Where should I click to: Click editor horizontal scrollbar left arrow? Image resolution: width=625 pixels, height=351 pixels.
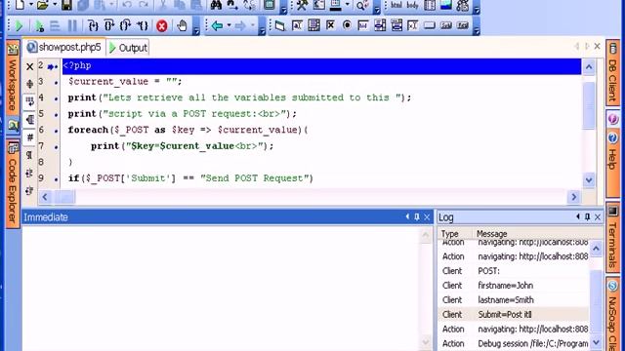pos(45,197)
